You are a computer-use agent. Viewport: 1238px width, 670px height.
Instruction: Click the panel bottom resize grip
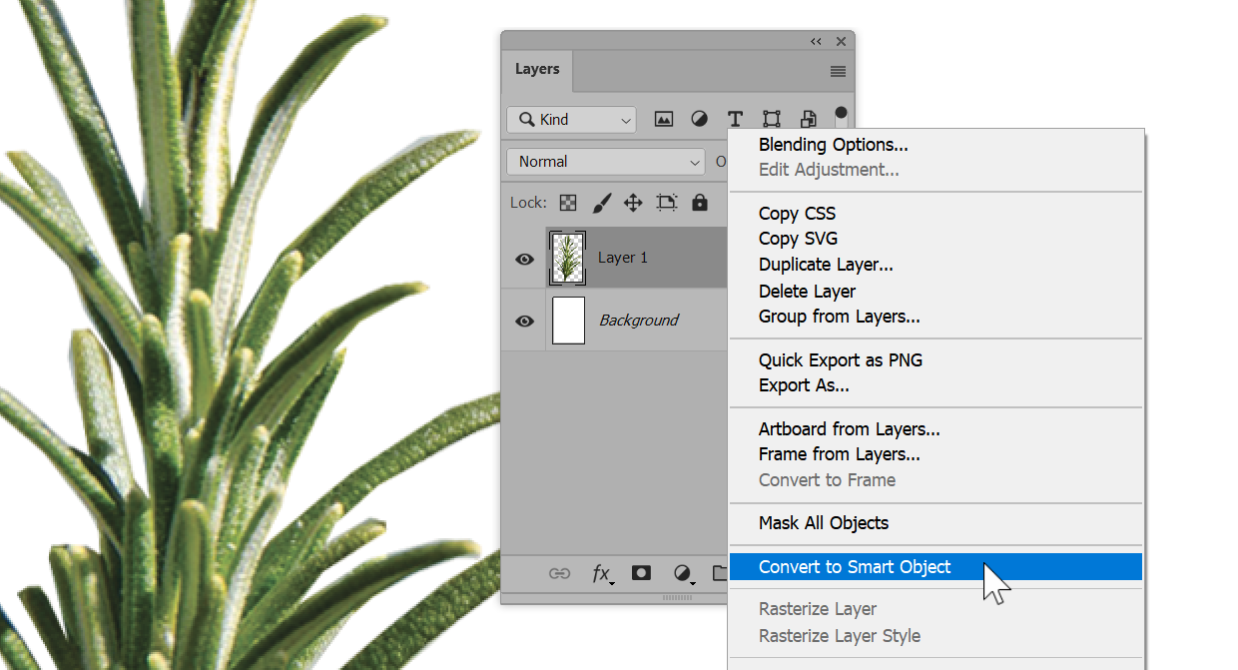[677, 597]
